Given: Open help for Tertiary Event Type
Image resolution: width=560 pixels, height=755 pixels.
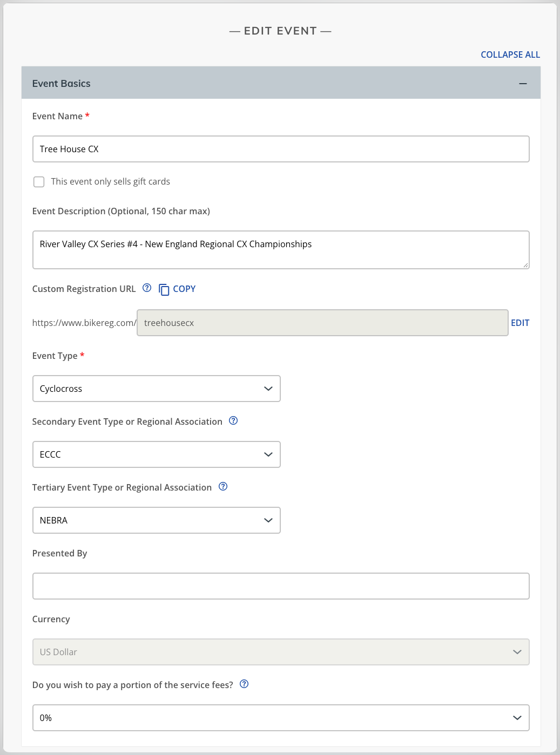Looking at the screenshot, I should 223,487.
